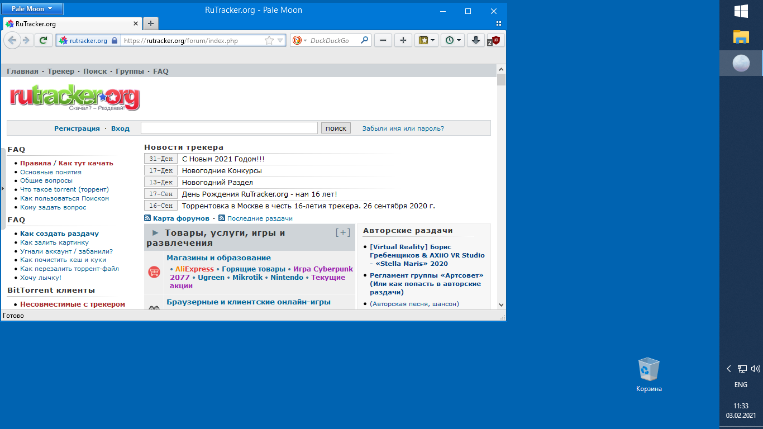This screenshot has height=429, width=763.
Task: Open the Группы menu link
Action: click(x=130, y=71)
